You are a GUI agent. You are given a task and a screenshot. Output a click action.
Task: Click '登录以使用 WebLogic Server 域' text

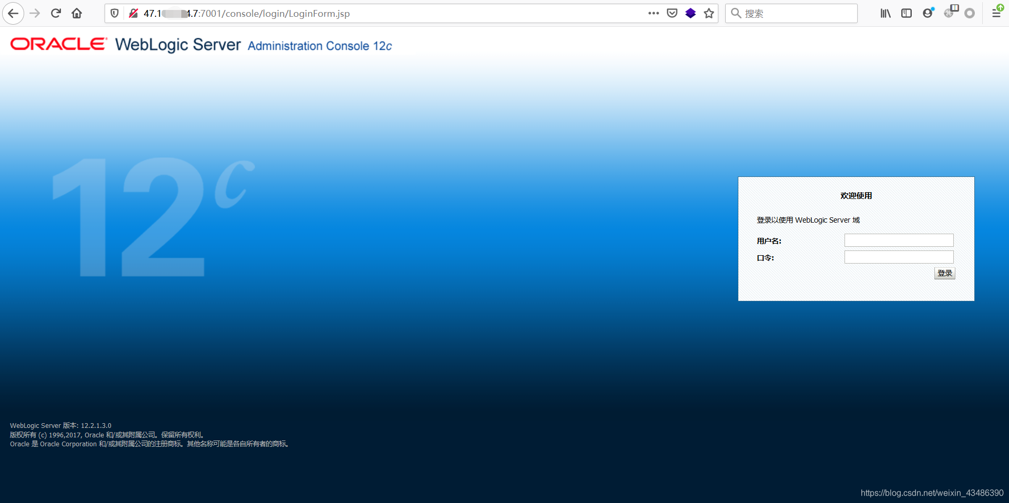tap(808, 220)
